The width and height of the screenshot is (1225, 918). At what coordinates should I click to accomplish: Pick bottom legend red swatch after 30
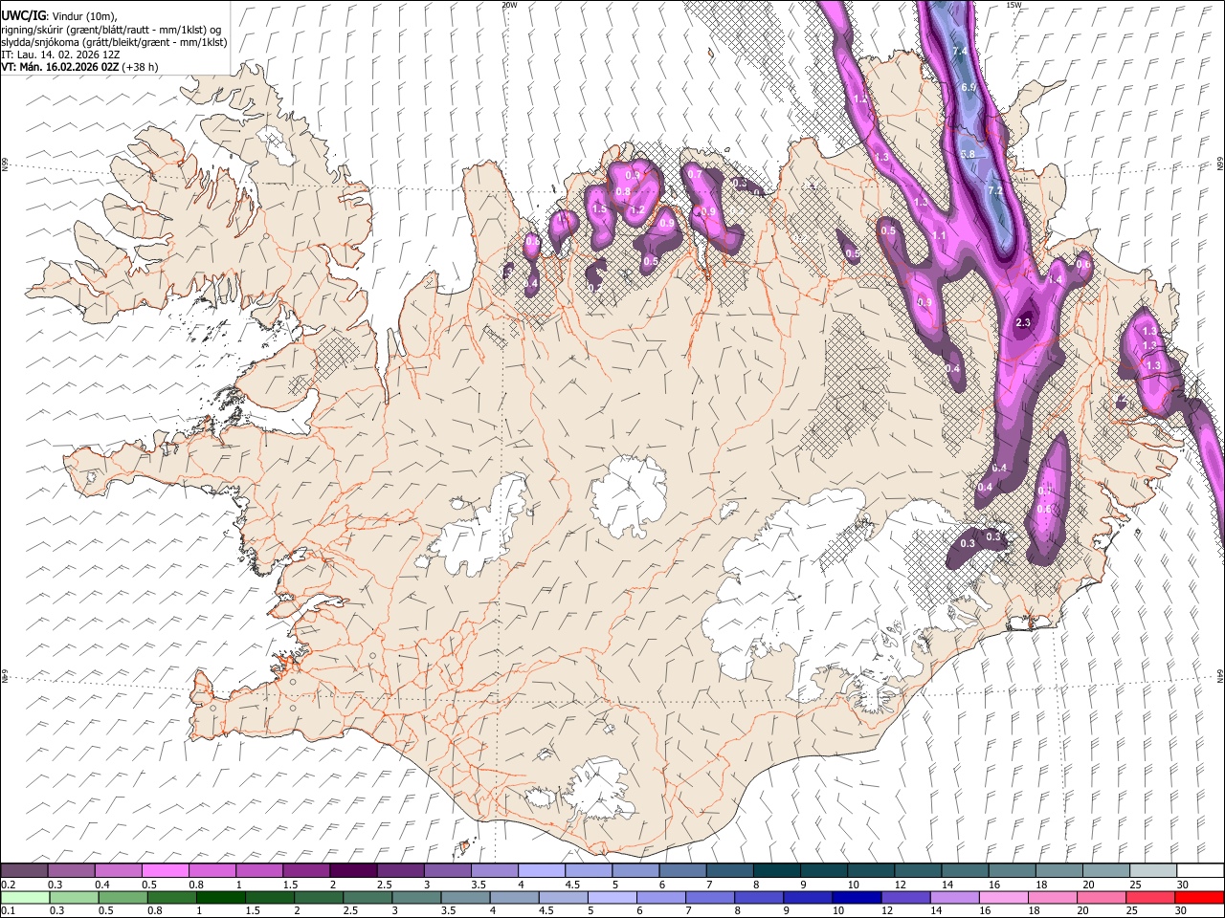(1200, 897)
